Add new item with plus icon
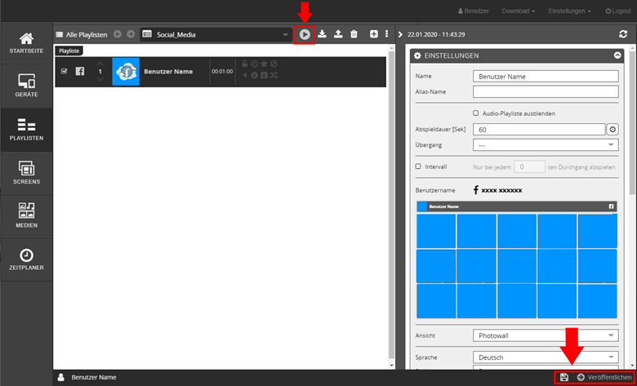 pyautogui.click(x=374, y=34)
